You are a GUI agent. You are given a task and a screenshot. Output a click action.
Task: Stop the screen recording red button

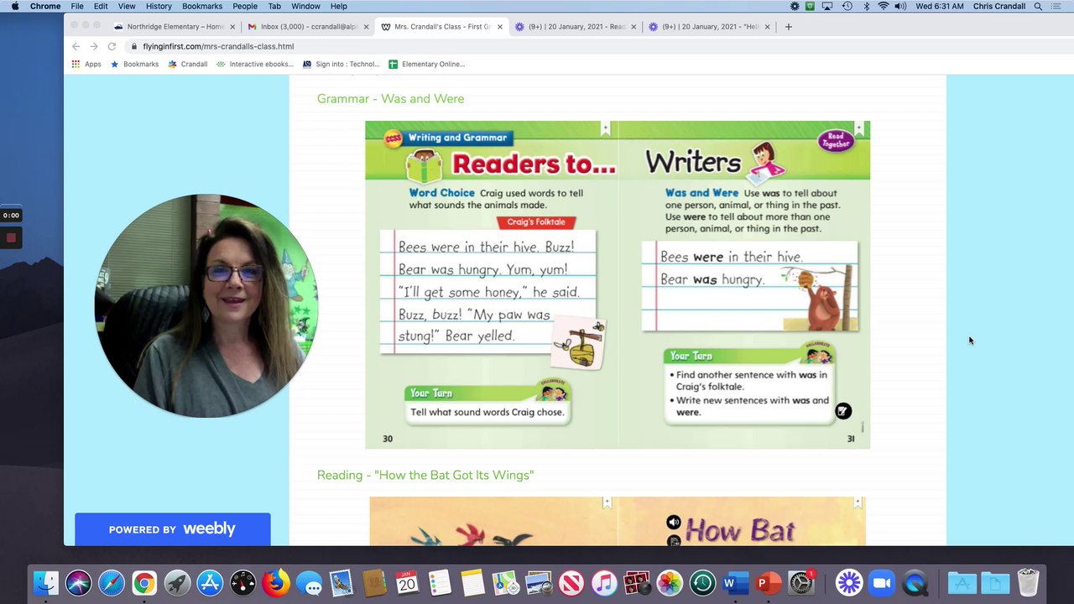click(11, 237)
